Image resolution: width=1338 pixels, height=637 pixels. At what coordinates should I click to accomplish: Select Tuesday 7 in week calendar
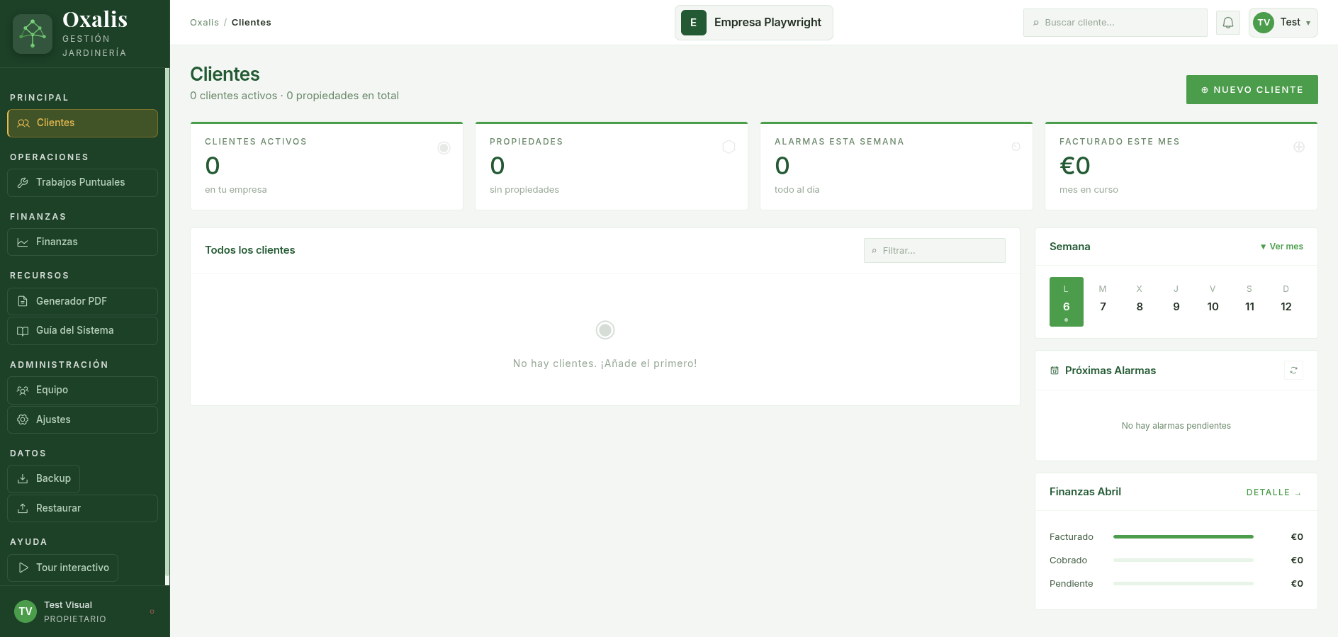point(1103,302)
